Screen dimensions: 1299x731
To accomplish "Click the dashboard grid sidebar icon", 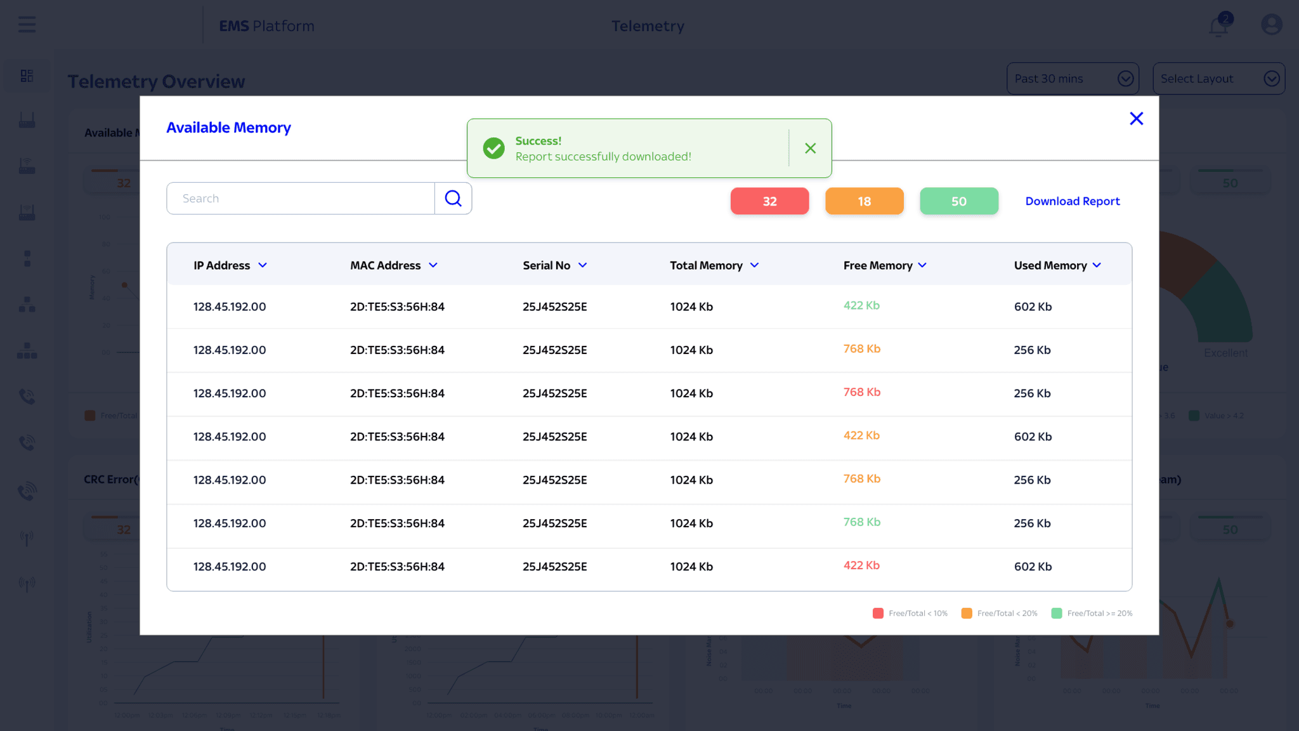I will tap(27, 76).
